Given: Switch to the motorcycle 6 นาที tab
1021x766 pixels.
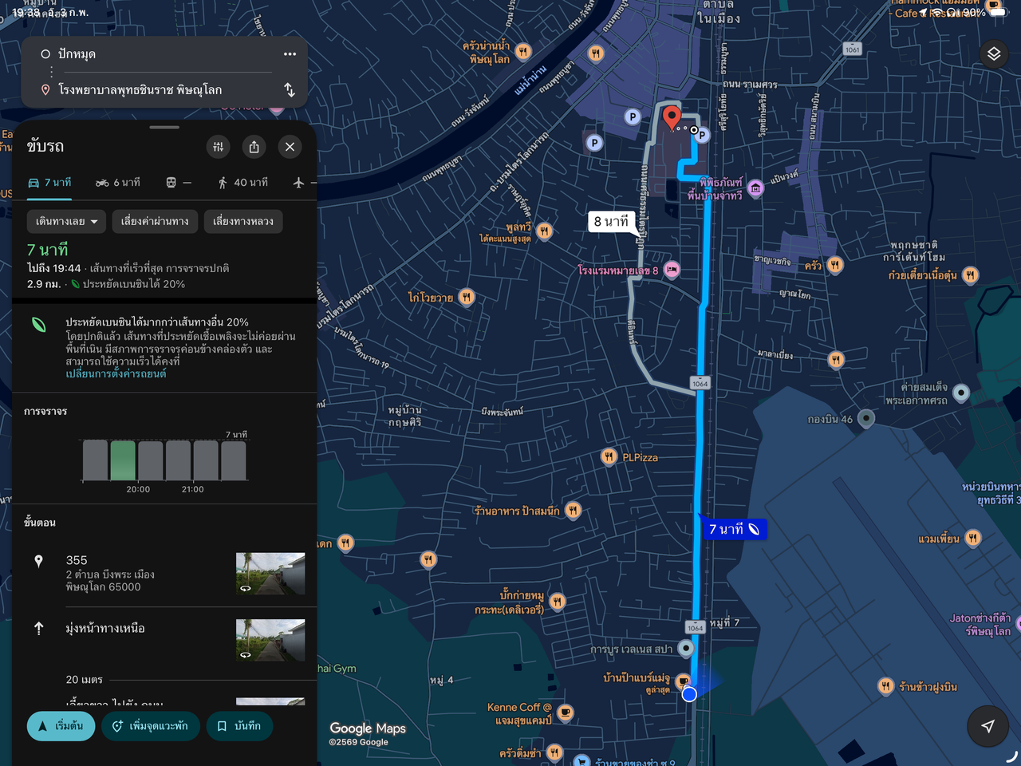Looking at the screenshot, I should (x=118, y=183).
